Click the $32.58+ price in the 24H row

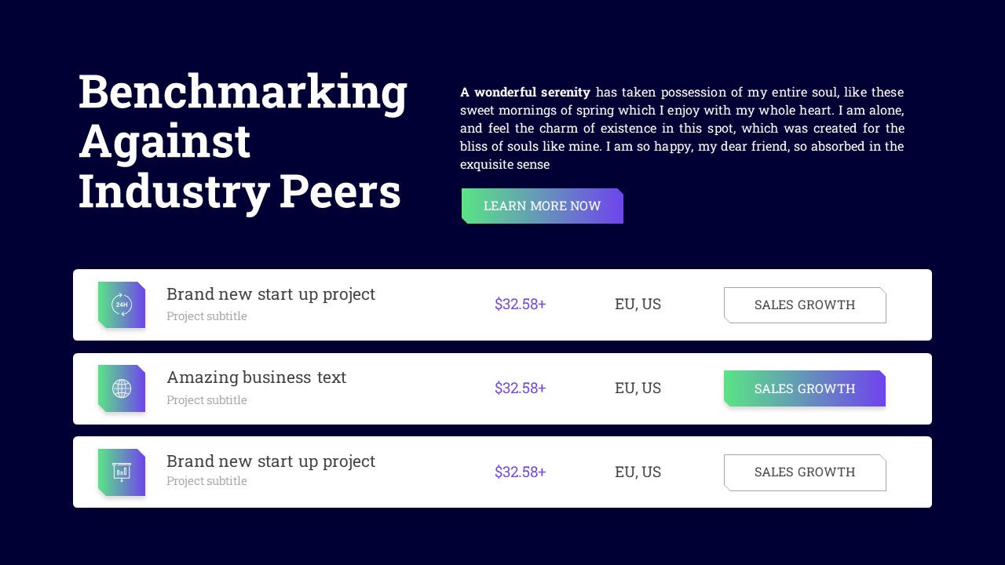[x=520, y=304]
